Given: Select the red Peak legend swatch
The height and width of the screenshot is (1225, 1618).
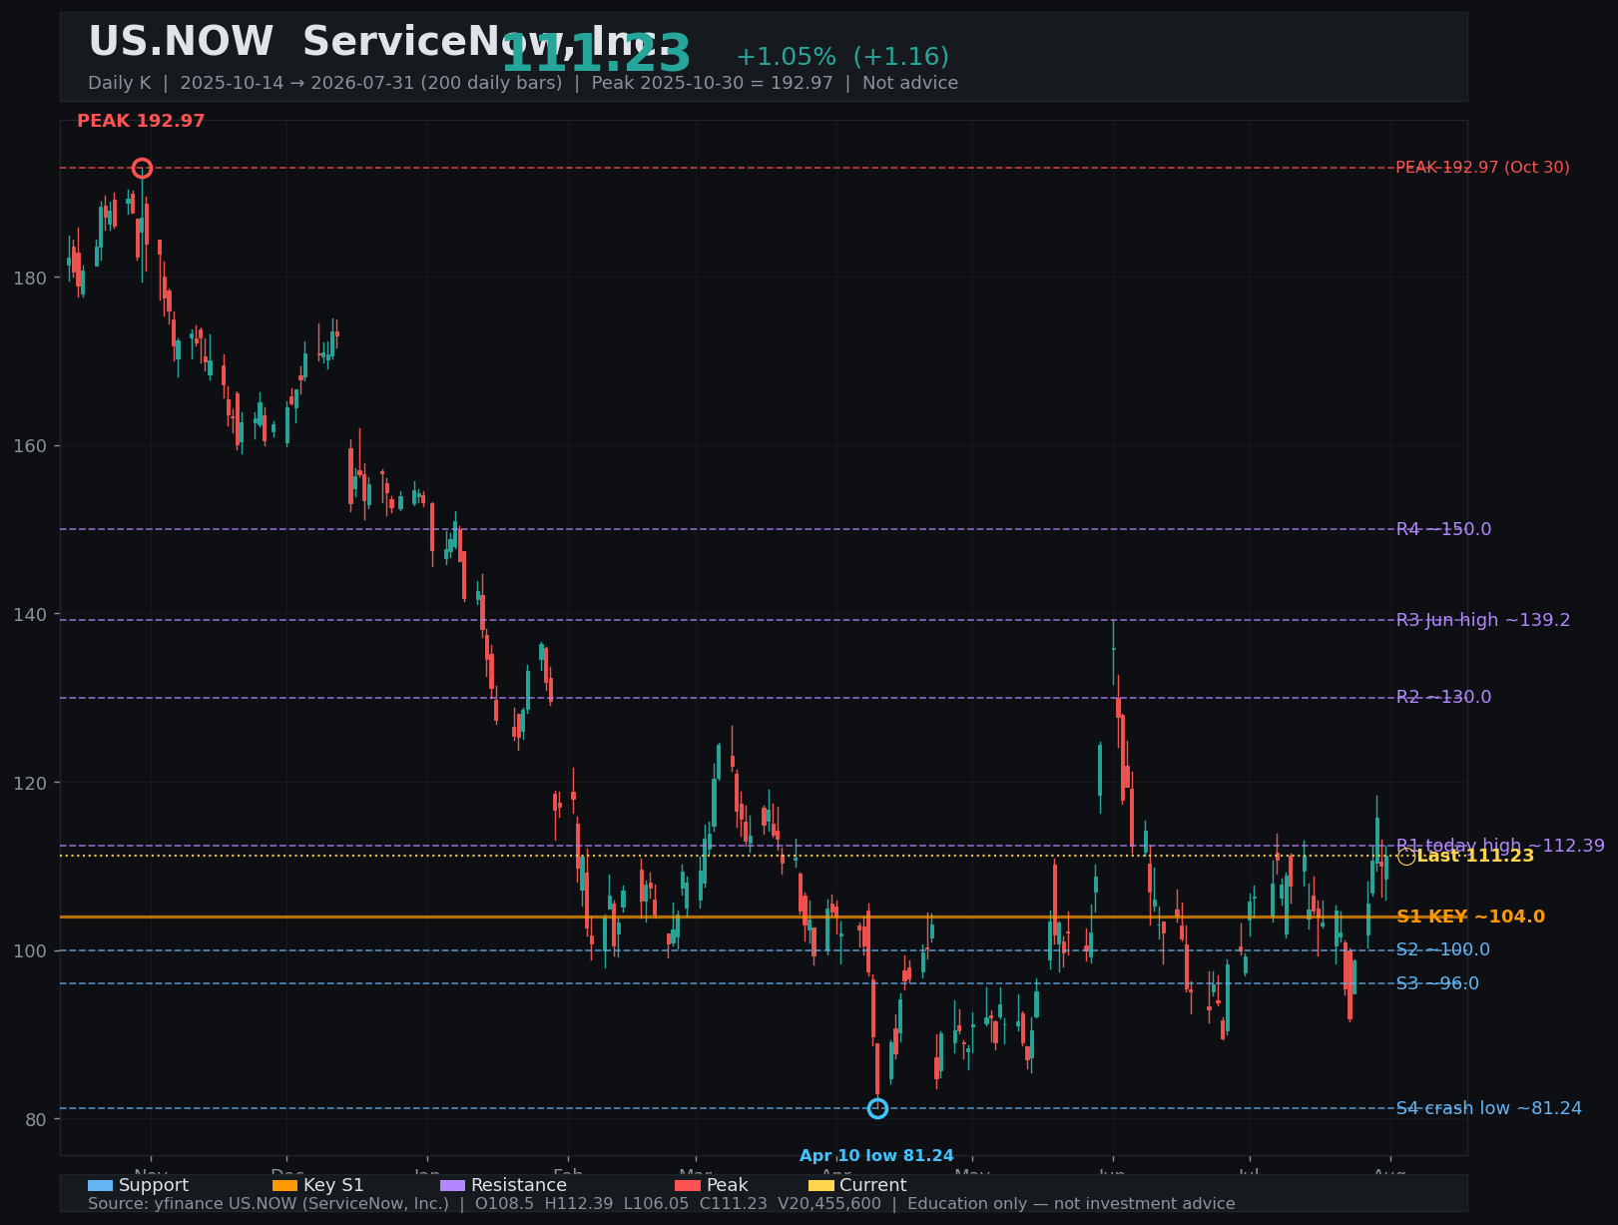Looking at the screenshot, I should (x=688, y=1185).
